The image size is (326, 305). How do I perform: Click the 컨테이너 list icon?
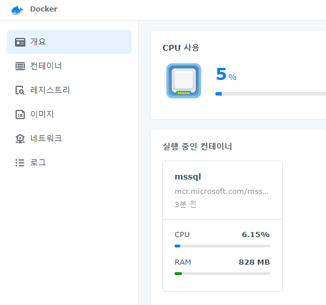pyautogui.click(x=20, y=66)
